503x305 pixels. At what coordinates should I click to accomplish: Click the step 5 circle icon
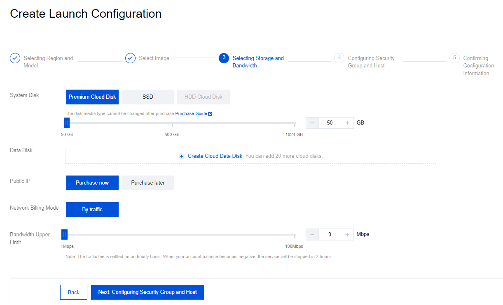pyautogui.click(x=454, y=58)
